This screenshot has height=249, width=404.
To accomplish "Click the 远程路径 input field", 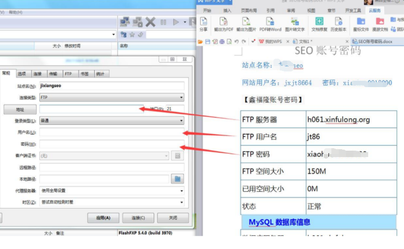I will click(x=112, y=167).
